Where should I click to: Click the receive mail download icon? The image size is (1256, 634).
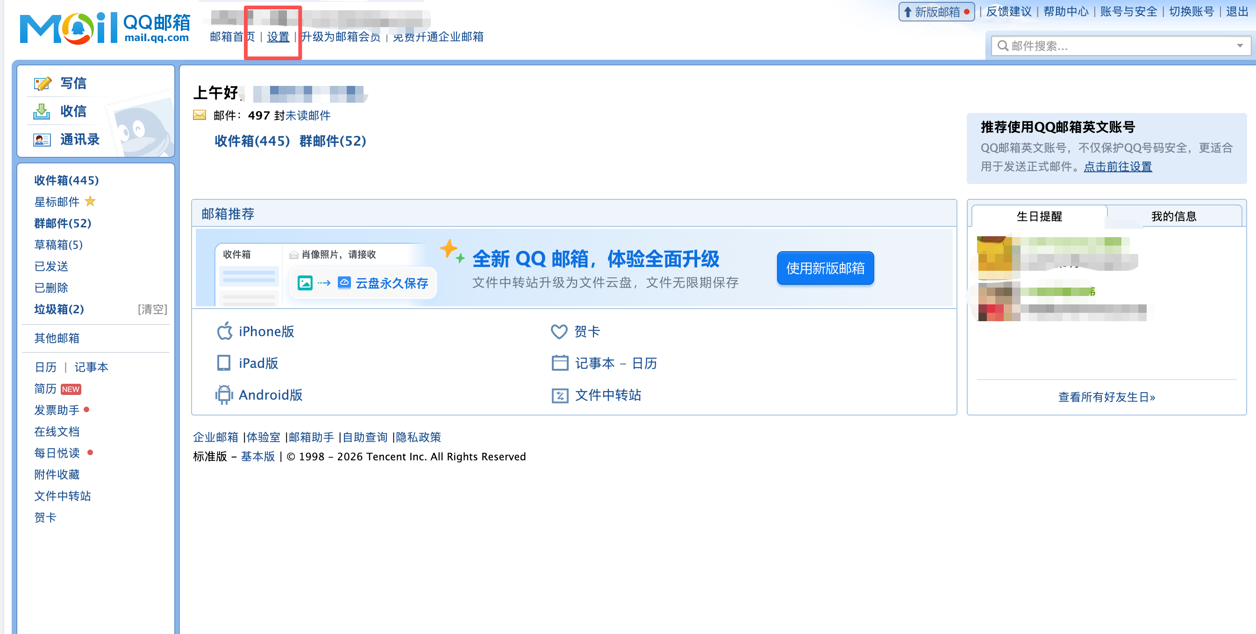coord(42,112)
